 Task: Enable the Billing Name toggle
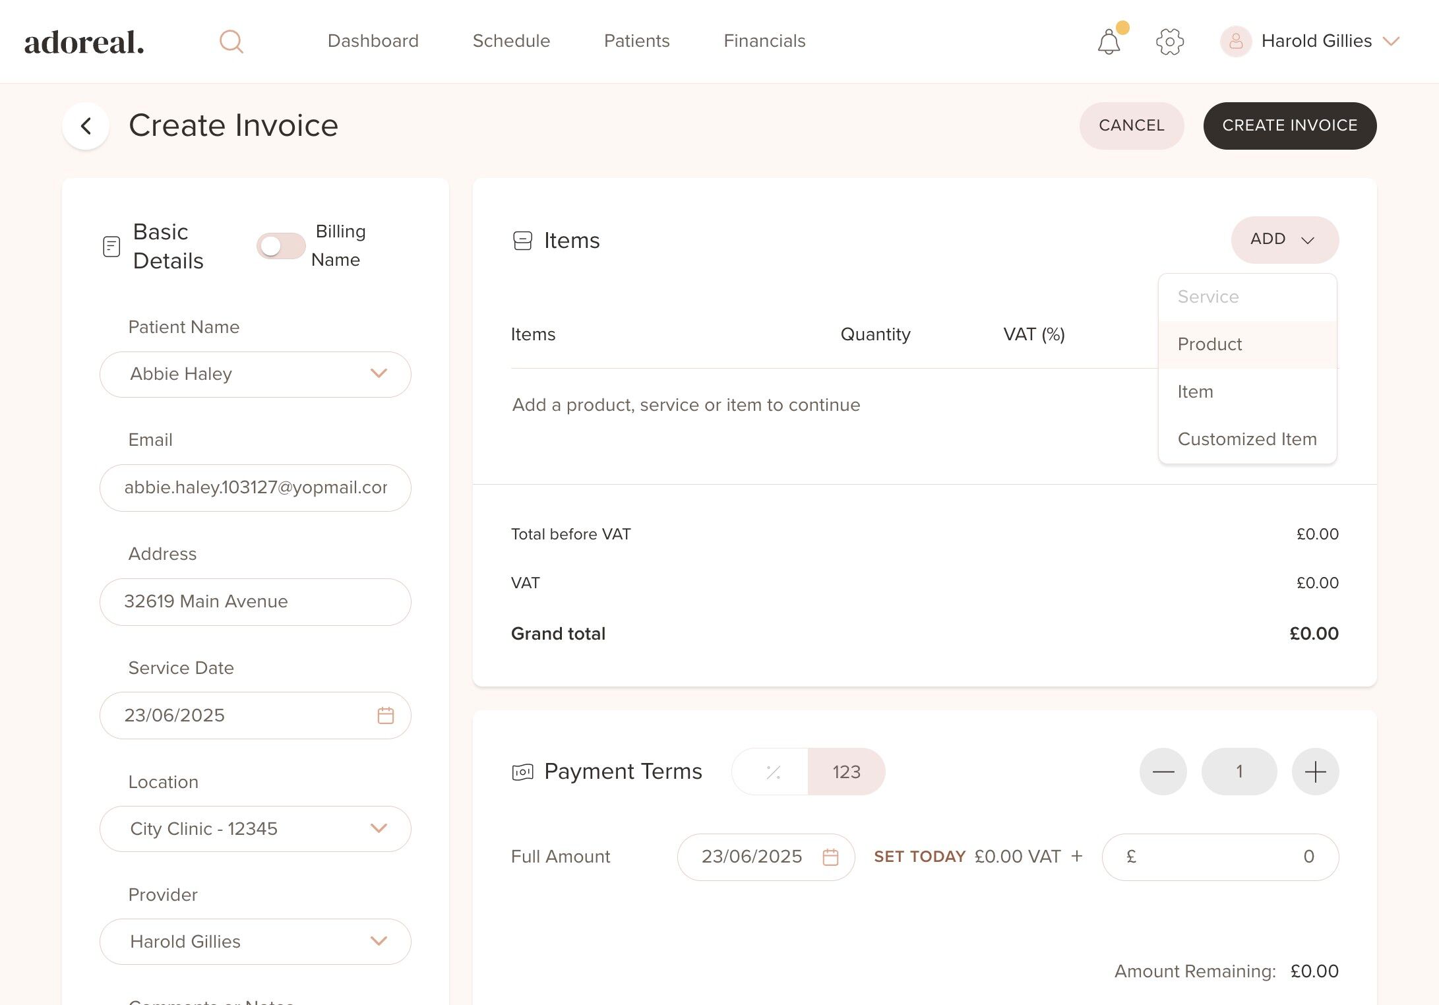(x=281, y=246)
